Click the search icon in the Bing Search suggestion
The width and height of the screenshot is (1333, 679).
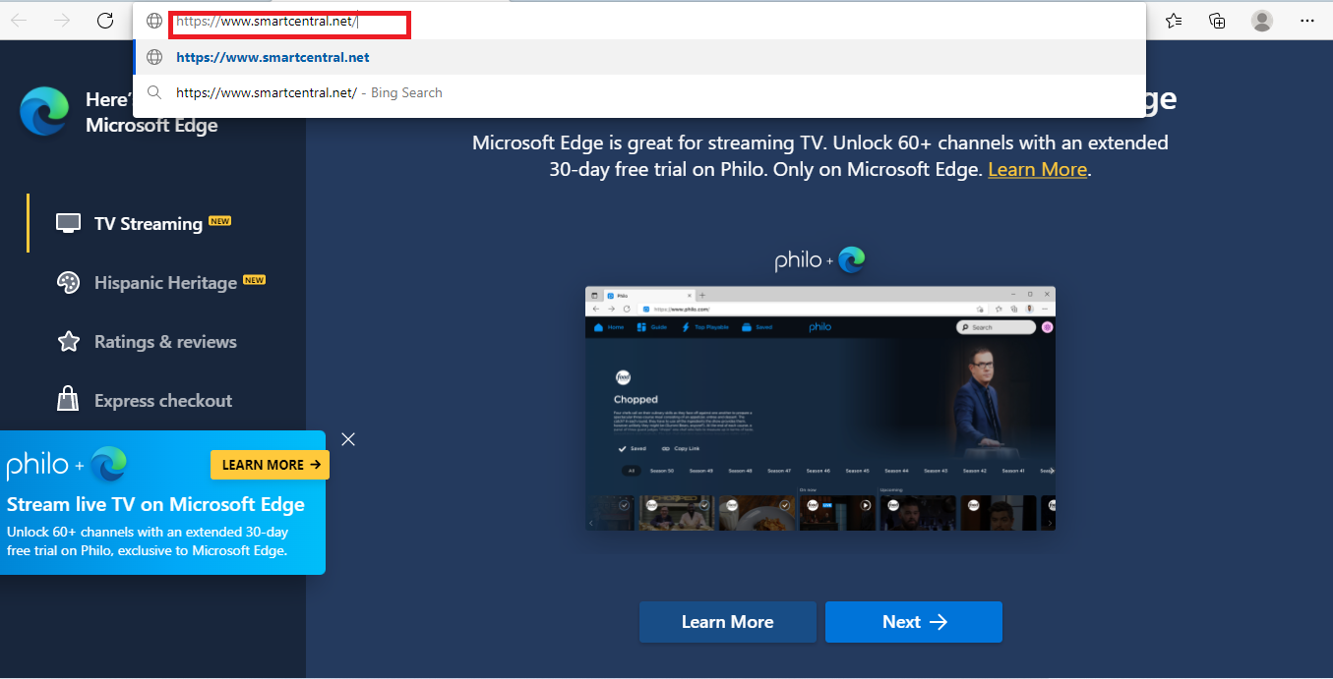[153, 92]
